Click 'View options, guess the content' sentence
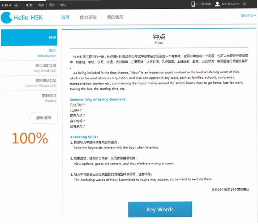The image size is (258, 224). (x=124, y=163)
